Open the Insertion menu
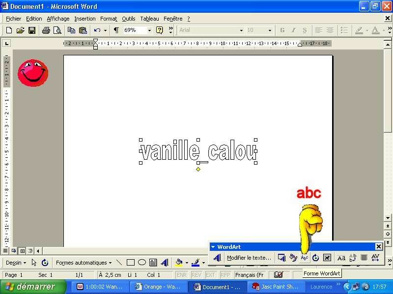The image size is (393, 294). tap(85, 19)
